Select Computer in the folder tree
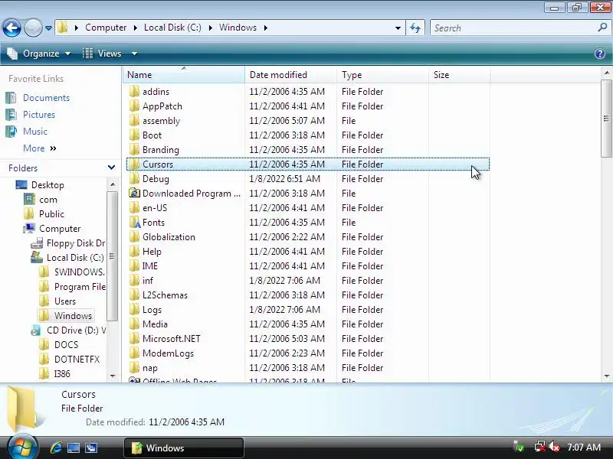The width and height of the screenshot is (613, 459). (x=60, y=228)
